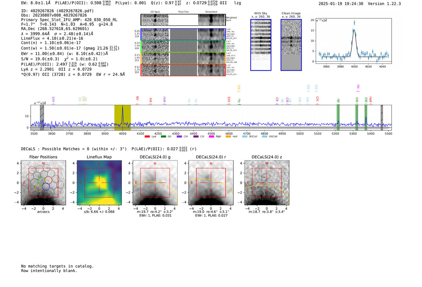This screenshot has height=287, width=422.
Task: Click the Smoothed column header
Action: 211,12
